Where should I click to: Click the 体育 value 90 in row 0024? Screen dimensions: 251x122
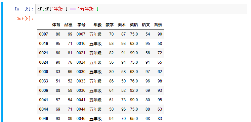58,62
